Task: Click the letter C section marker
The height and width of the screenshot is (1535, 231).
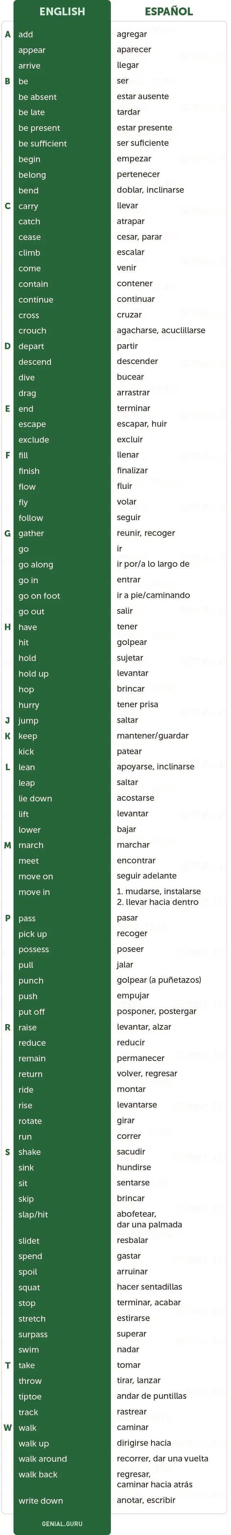Action: tap(8, 206)
